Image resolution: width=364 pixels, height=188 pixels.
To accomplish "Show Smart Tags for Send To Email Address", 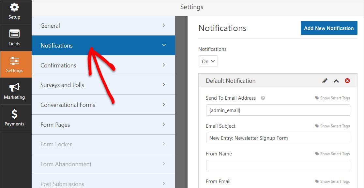I will click(x=332, y=98).
